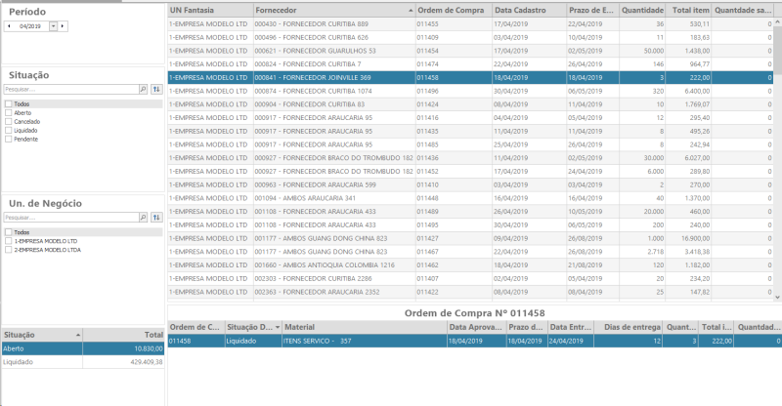The width and height of the screenshot is (782, 406).
Task: Select order 011496 Fornecedor Curitiba 1074 row
Action: [470, 91]
